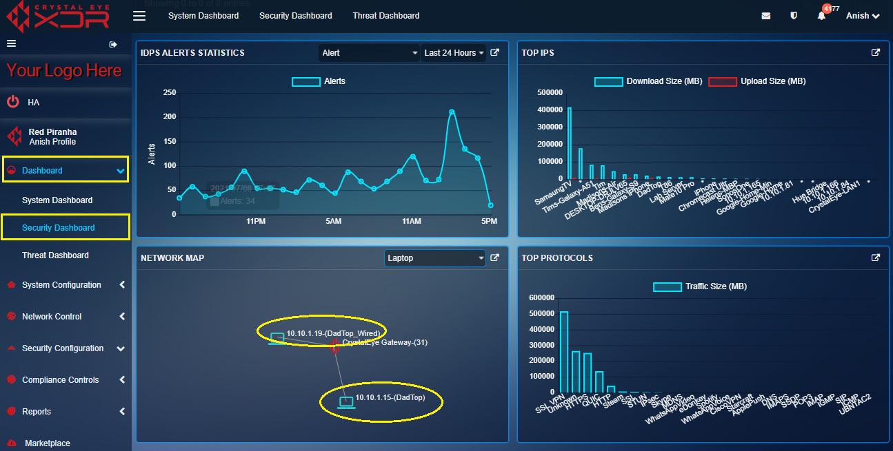The width and height of the screenshot is (893, 451).
Task: Select the 10.10.1.19 DadTop_Wired laptop node
Action: [277, 338]
